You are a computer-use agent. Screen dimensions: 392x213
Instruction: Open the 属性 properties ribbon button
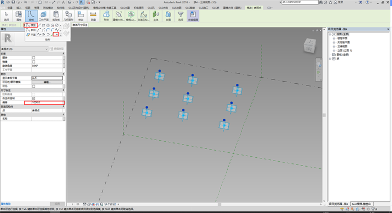click(19, 16)
